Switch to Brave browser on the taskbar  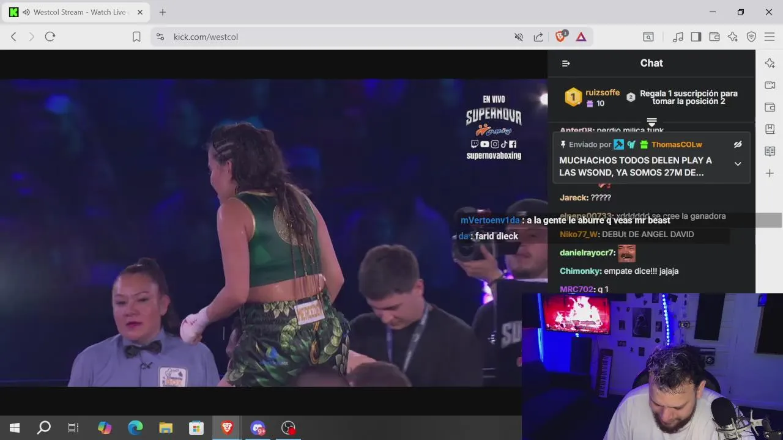pyautogui.click(x=227, y=428)
